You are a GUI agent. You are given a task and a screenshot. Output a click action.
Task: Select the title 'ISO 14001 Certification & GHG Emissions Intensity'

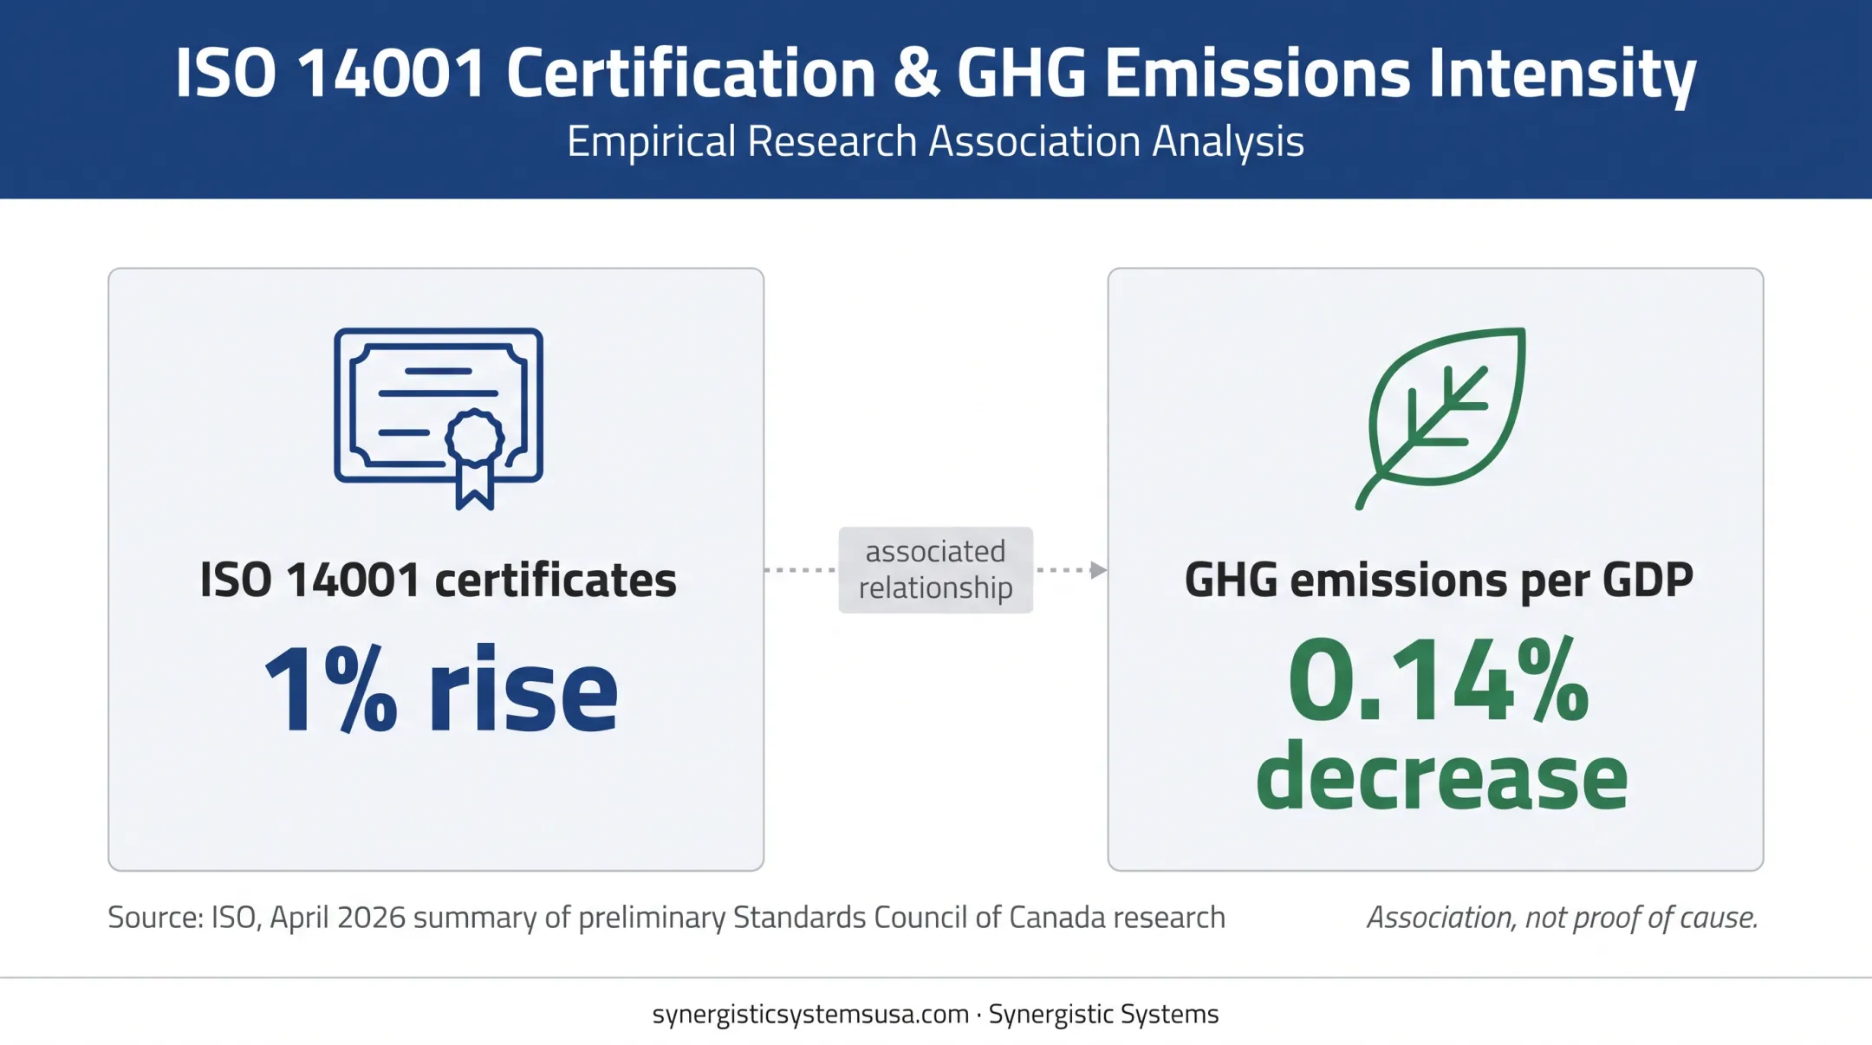coord(935,74)
